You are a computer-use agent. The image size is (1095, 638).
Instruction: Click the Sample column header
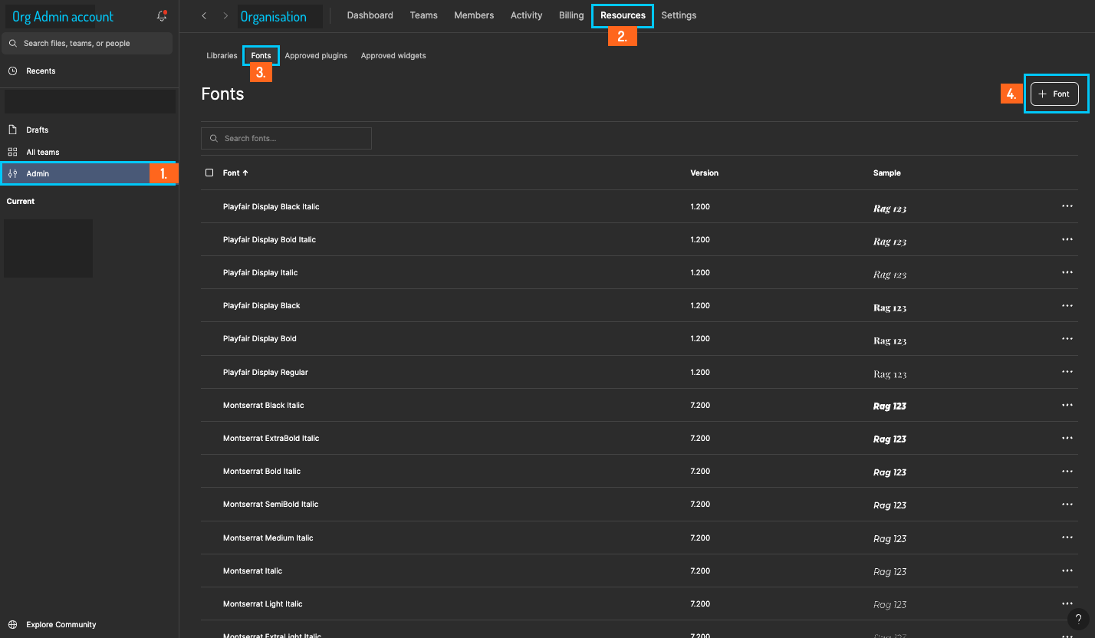pyautogui.click(x=887, y=173)
